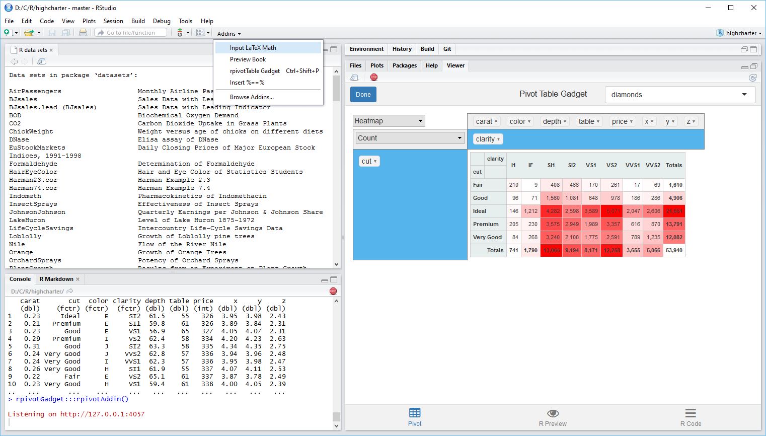Image resolution: width=766 pixels, height=436 pixels.
Task: Close the R data sets tab
Action: pyautogui.click(x=51, y=50)
